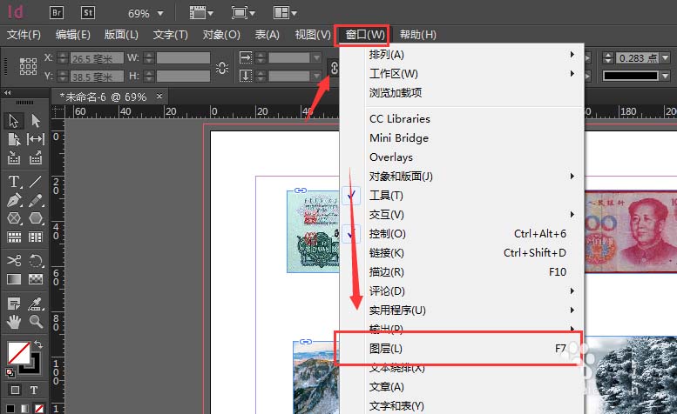Select the Pen tool
The width and height of the screenshot is (677, 414).
[x=14, y=200]
